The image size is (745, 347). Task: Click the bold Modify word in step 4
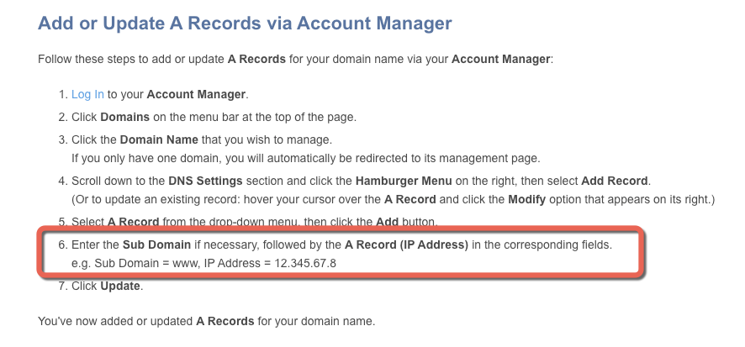click(x=527, y=199)
